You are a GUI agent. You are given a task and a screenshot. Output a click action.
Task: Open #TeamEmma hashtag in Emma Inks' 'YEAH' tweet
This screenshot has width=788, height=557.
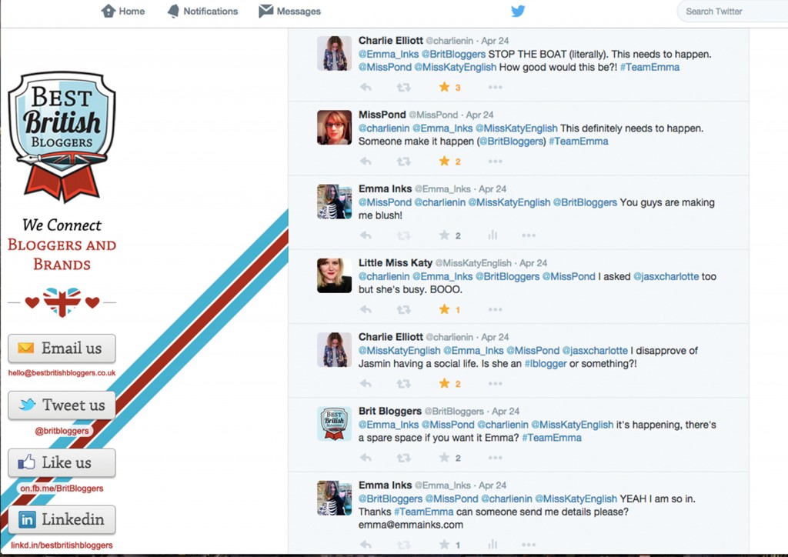pos(424,512)
